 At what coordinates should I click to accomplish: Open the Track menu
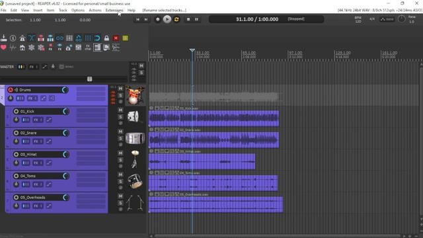coord(63,11)
